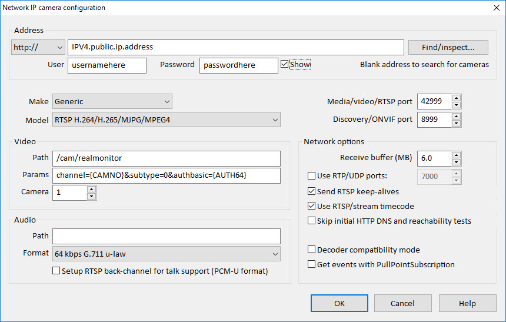Viewport: 506px width, 322px height.
Task: Decrease the Discovery/ONVIF port value
Action: (x=456, y=123)
